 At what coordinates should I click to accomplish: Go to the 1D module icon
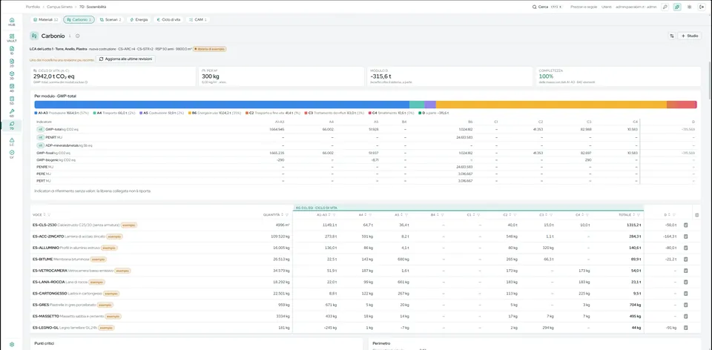pos(12,50)
